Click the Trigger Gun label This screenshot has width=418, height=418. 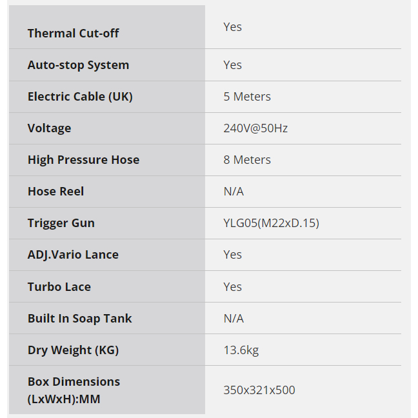(61, 223)
